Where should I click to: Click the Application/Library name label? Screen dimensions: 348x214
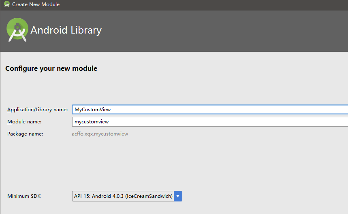(37, 110)
